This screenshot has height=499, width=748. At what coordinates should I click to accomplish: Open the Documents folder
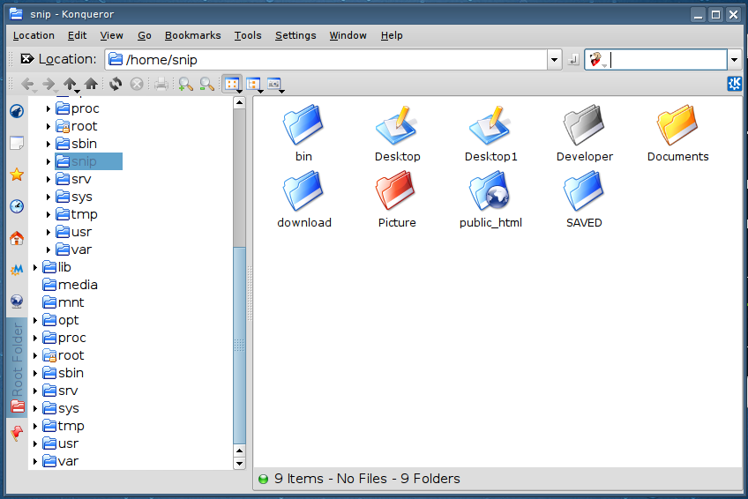point(677,133)
